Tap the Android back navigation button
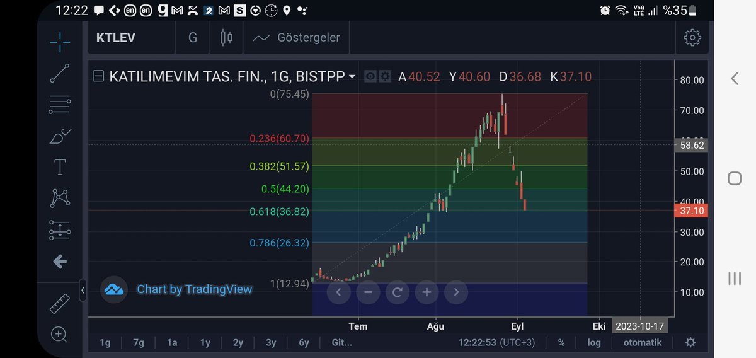Viewport: 756px width, 358px height. pos(734,78)
